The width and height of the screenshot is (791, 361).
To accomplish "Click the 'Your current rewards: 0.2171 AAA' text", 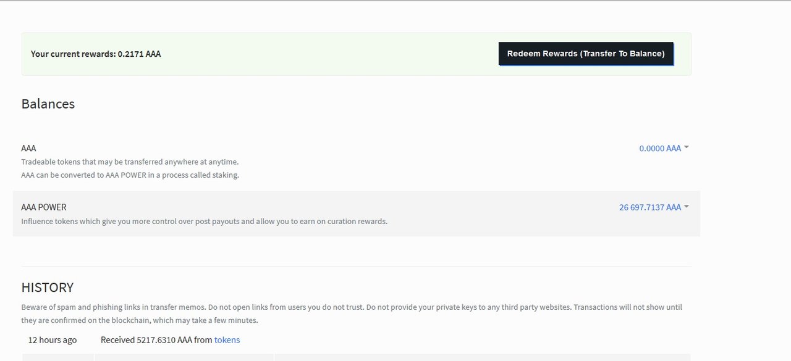I will (96, 54).
